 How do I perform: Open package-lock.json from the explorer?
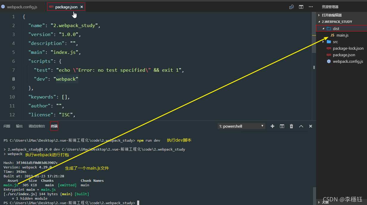pos(348,48)
